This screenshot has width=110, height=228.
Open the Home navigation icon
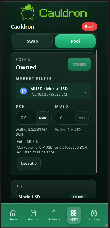click(x=13, y=213)
